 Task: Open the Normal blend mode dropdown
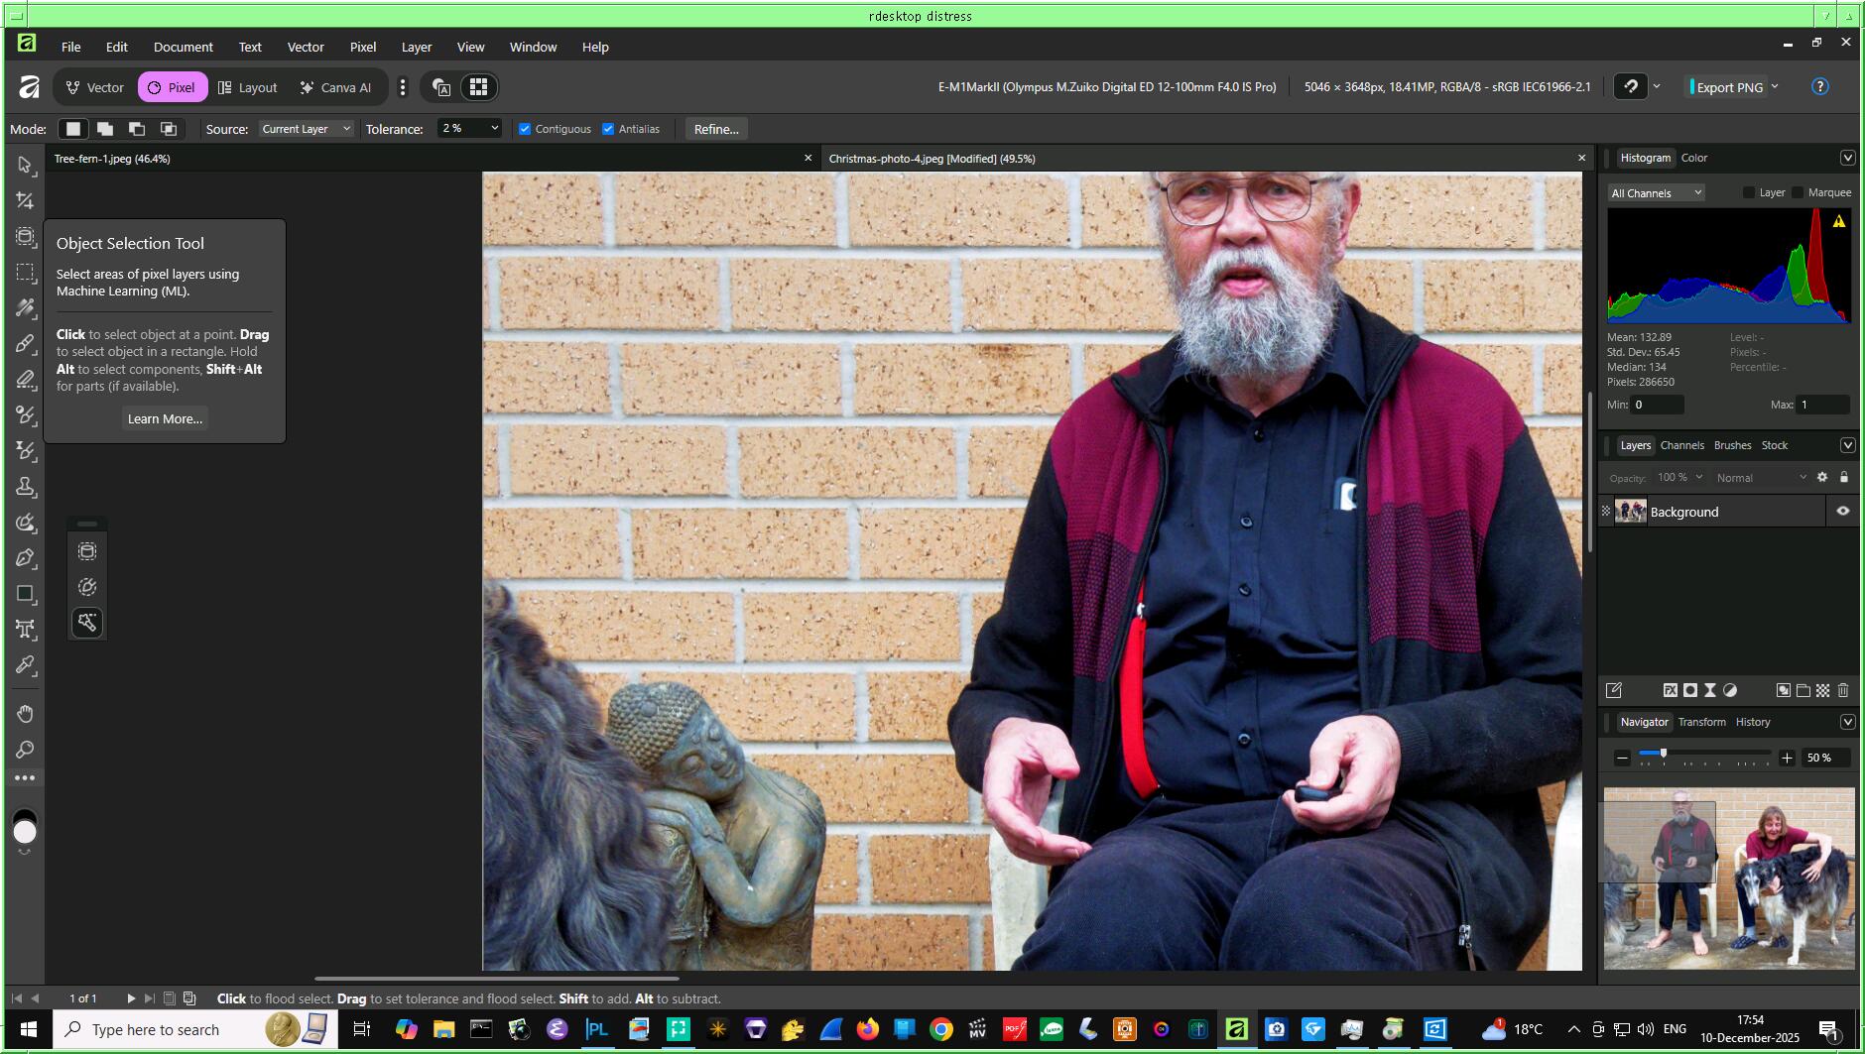[1761, 478]
